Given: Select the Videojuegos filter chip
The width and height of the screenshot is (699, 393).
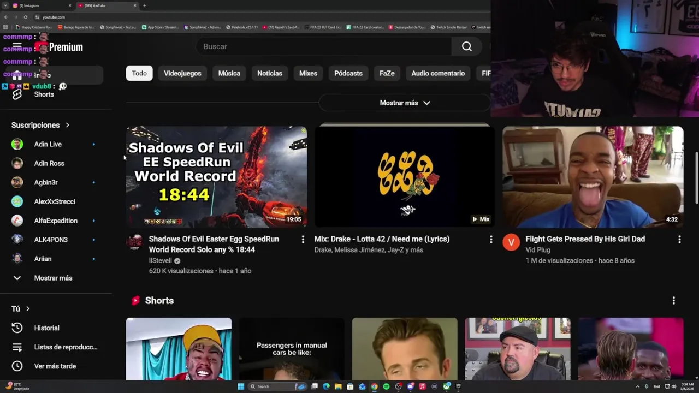Looking at the screenshot, I should [x=182, y=73].
